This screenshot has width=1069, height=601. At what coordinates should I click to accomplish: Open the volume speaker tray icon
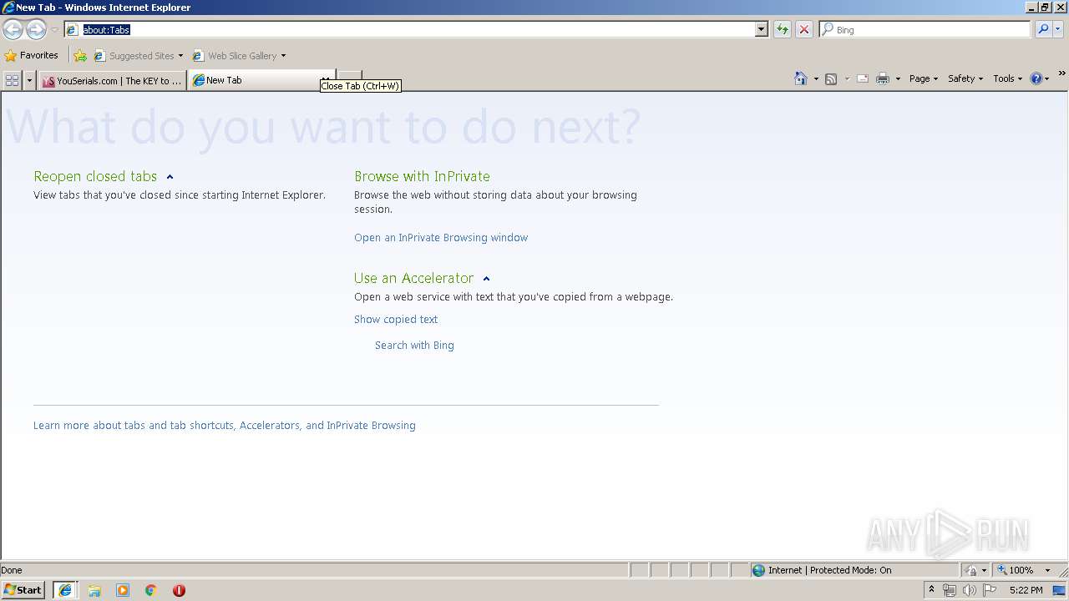969,590
